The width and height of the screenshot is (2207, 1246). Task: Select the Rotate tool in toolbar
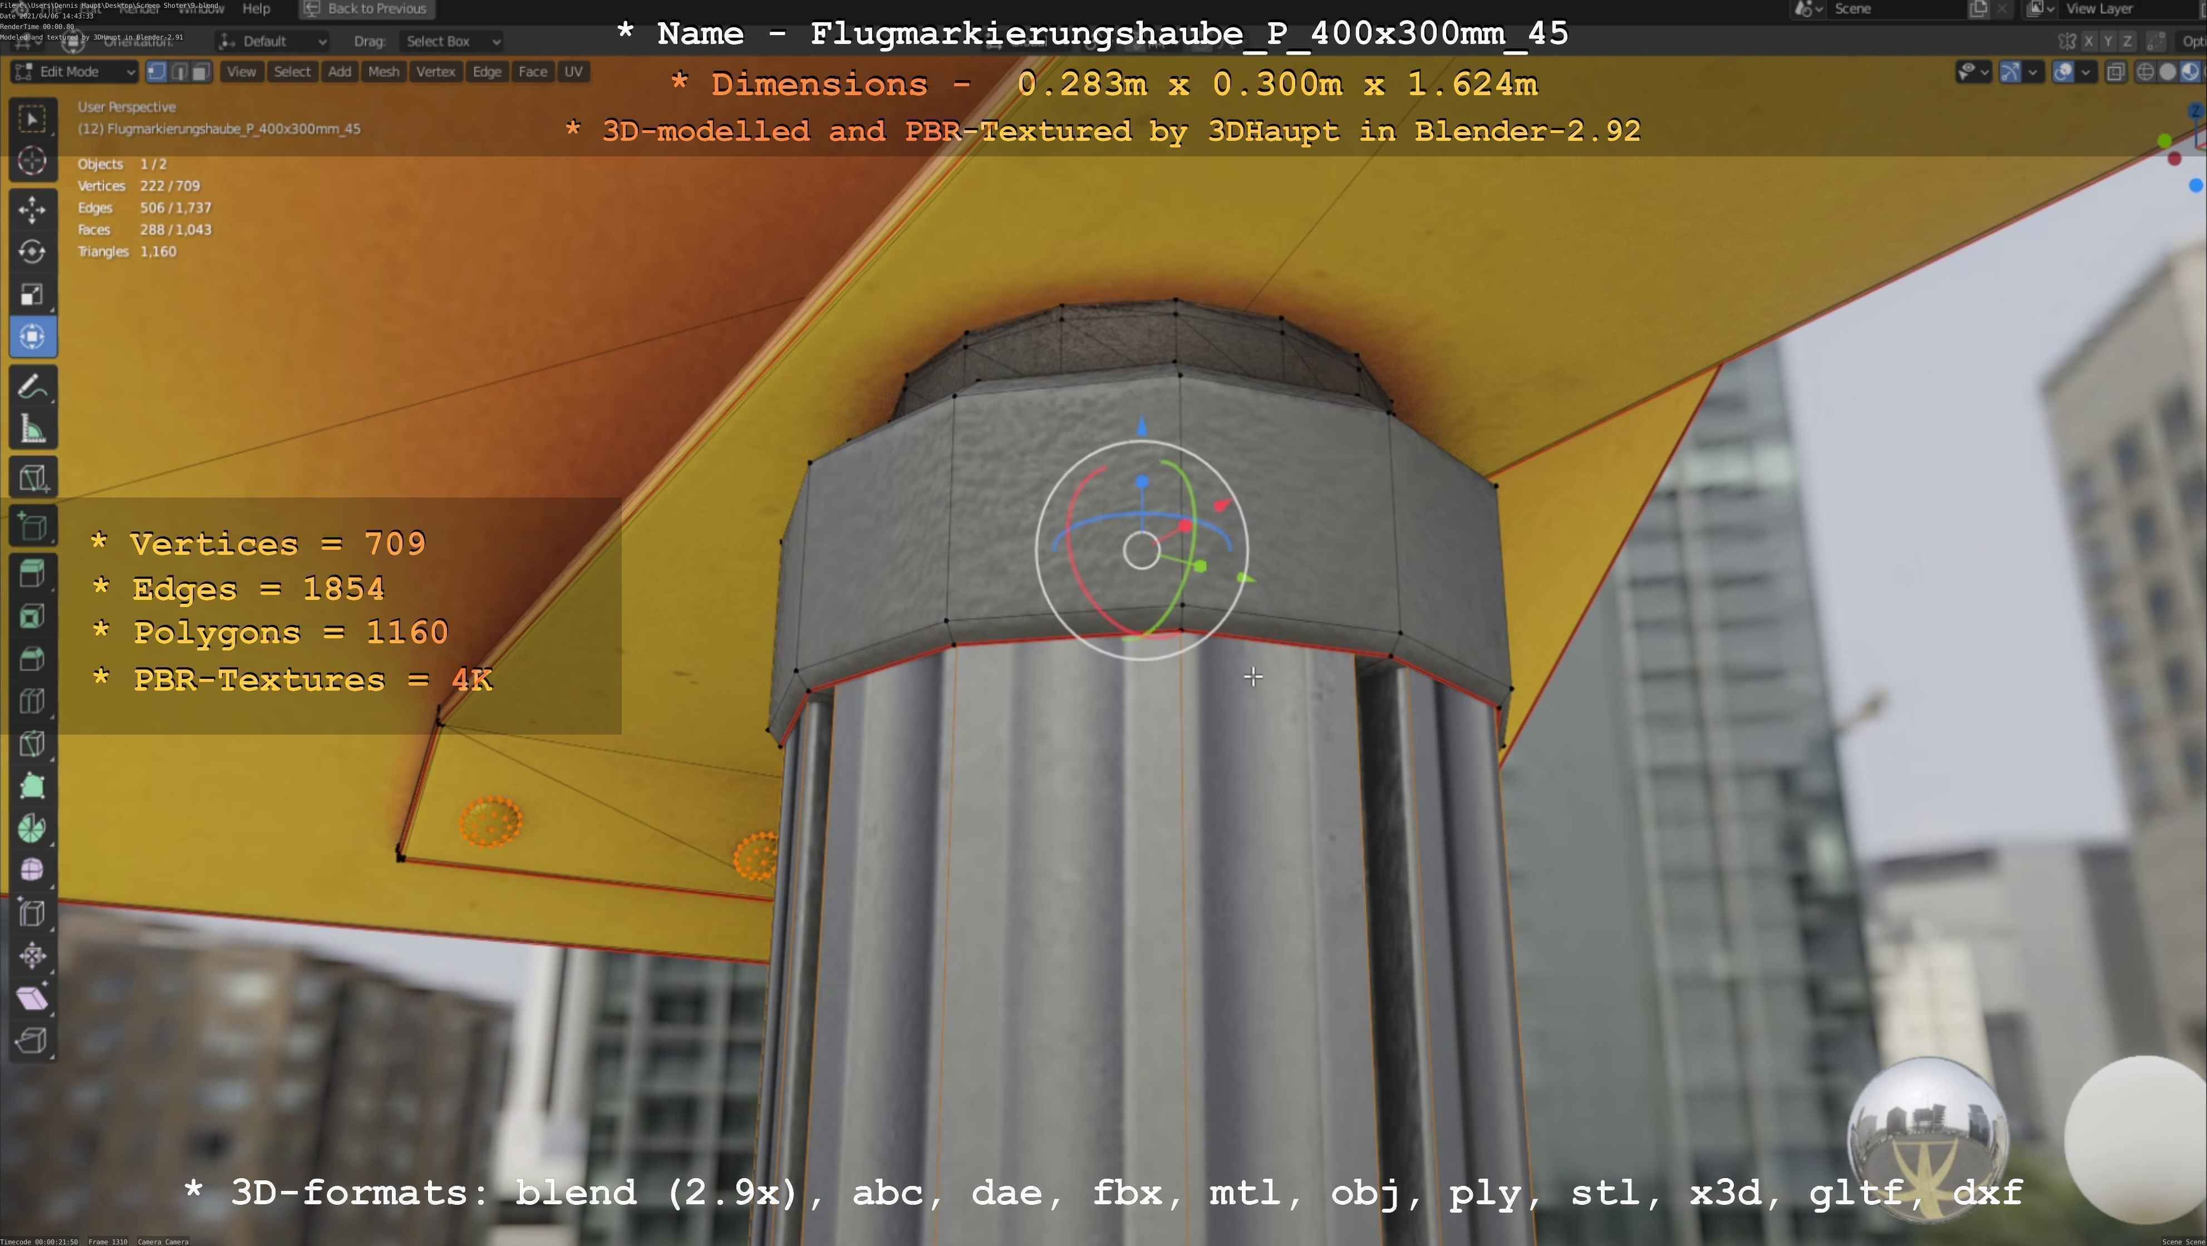(32, 252)
